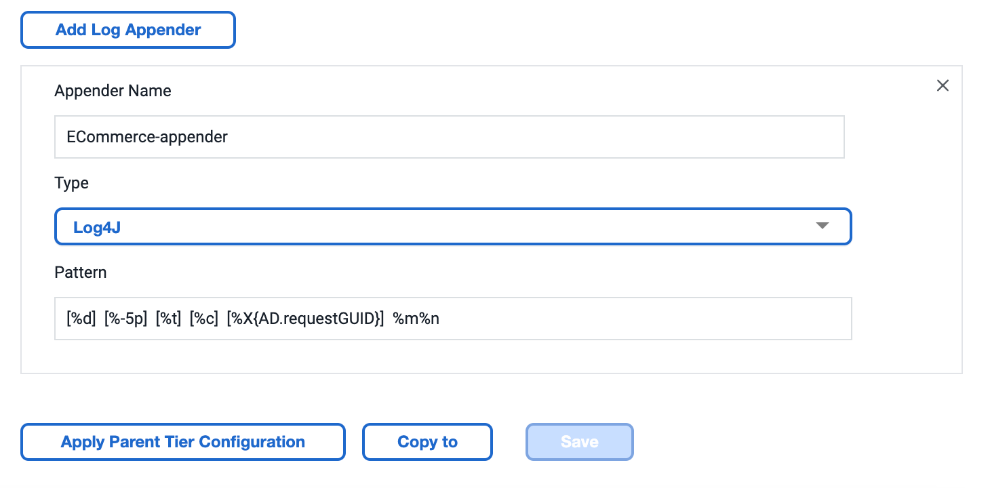This screenshot has height=488, width=990.
Task: Focus the Appender Name input field
Action: coord(450,137)
